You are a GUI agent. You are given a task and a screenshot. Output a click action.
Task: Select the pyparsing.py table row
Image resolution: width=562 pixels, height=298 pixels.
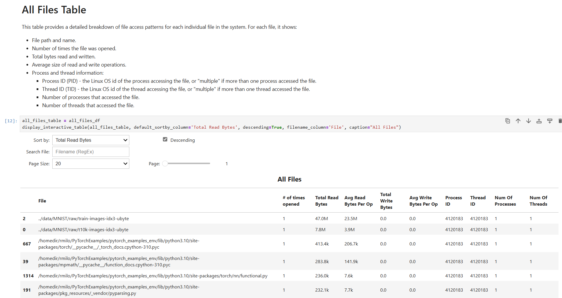click(x=119, y=290)
